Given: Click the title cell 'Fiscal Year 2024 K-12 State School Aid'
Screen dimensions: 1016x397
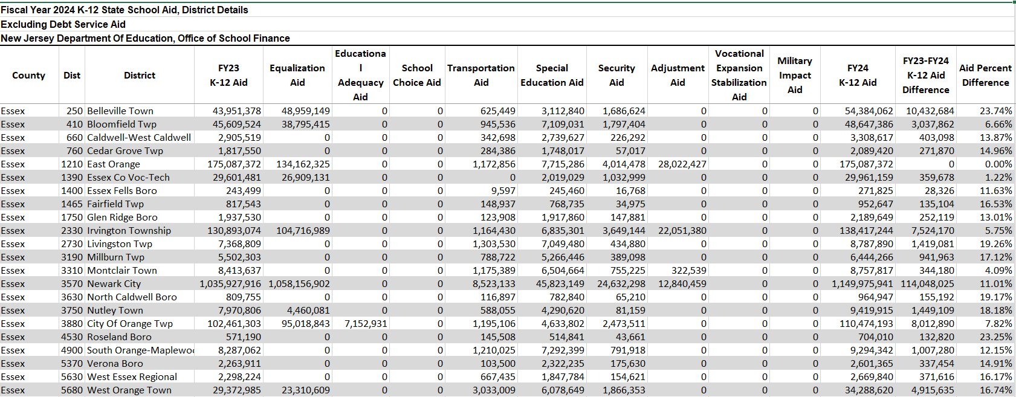Looking at the screenshot, I should 125,10.
